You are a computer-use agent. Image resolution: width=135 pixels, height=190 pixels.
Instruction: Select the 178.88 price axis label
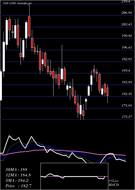tap(127, 105)
